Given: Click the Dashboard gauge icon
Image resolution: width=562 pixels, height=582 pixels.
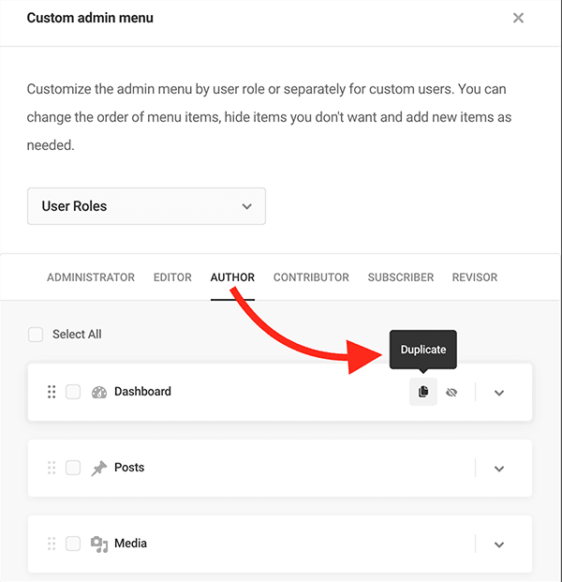Looking at the screenshot, I should coord(99,393).
